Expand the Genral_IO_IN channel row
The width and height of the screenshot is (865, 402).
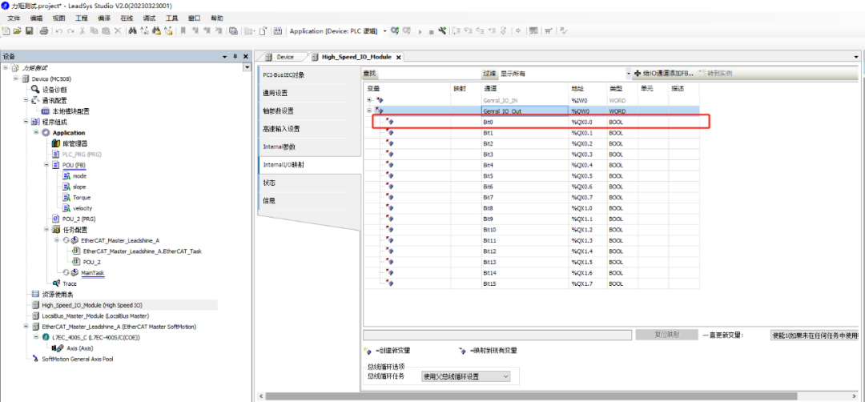(369, 100)
